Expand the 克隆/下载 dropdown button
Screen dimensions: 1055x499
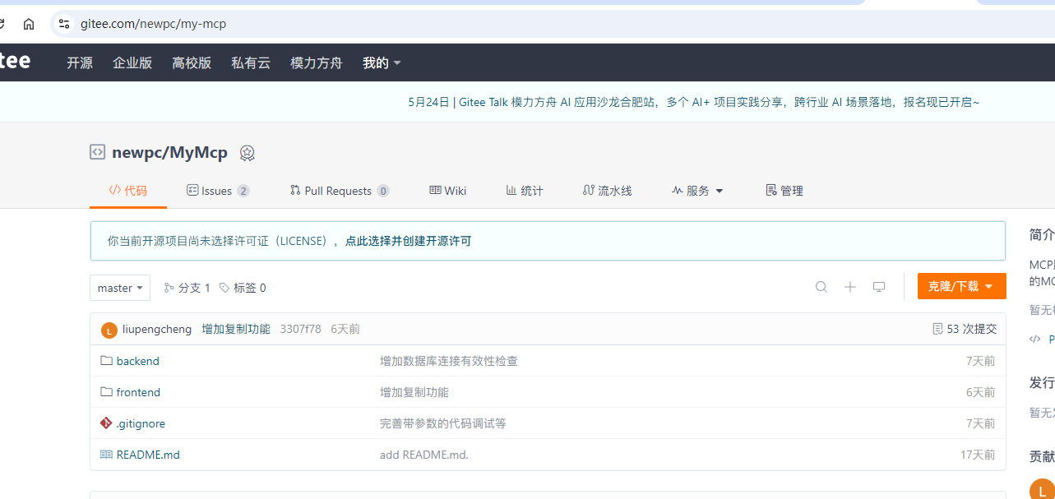(x=961, y=286)
